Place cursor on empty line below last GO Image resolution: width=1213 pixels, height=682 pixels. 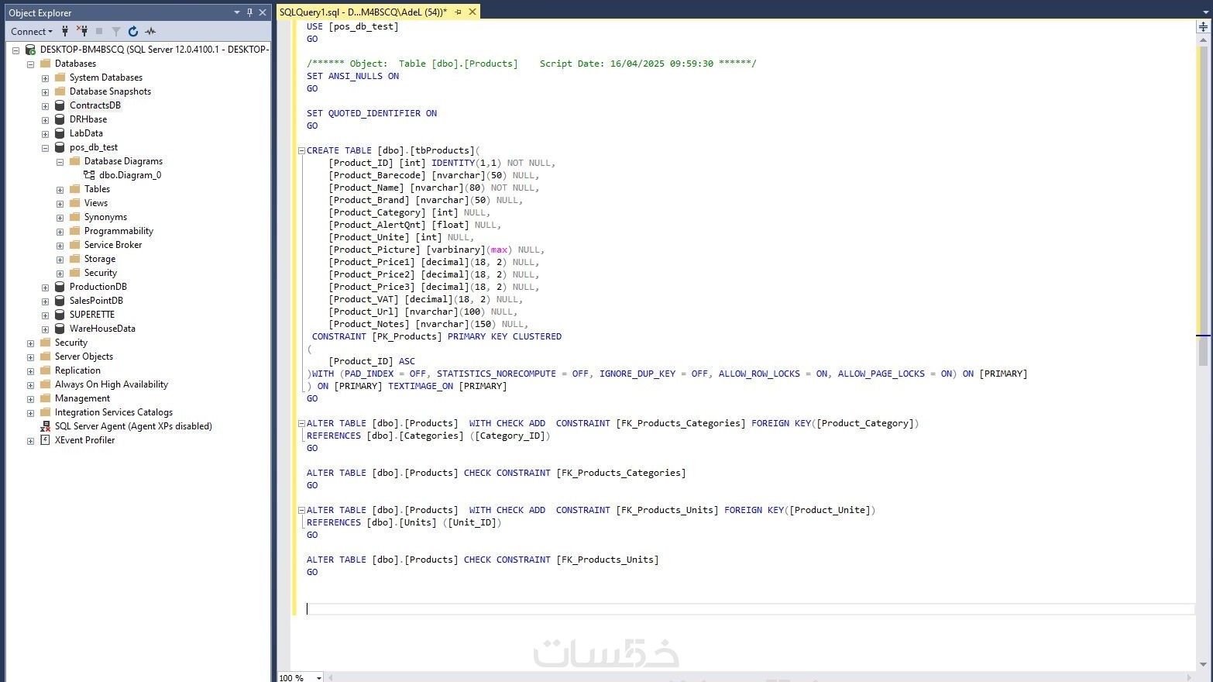(x=750, y=609)
